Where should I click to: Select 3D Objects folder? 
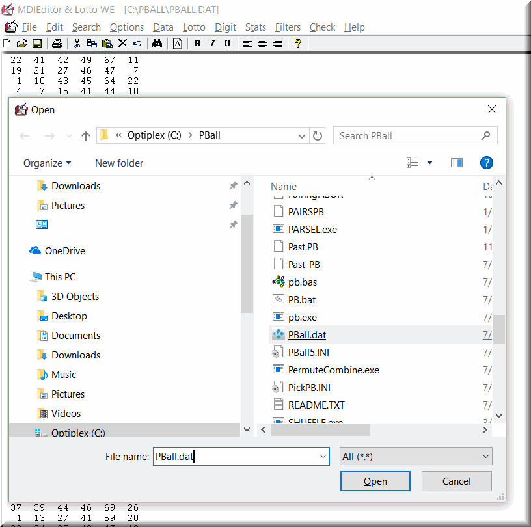pyautogui.click(x=75, y=297)
